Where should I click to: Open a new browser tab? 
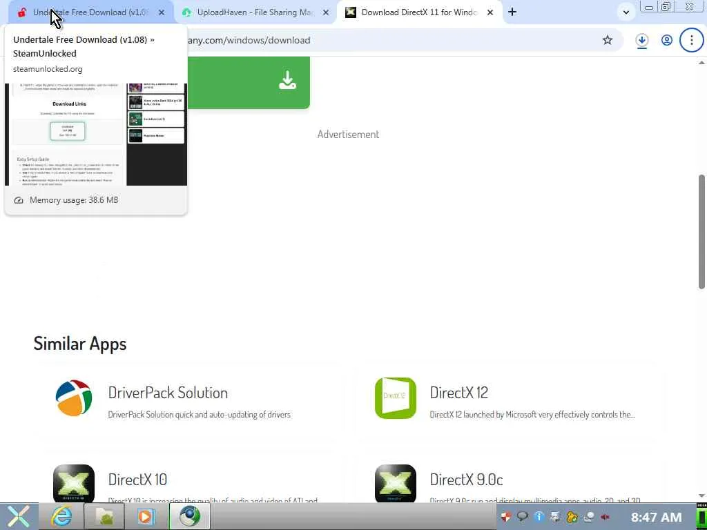(x=512, y=12)
